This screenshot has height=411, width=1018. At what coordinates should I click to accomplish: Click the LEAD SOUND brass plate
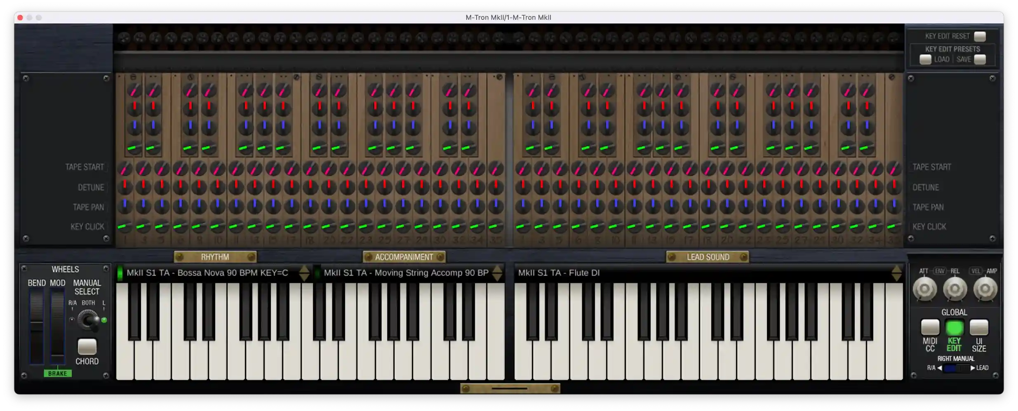click(708, 257)
